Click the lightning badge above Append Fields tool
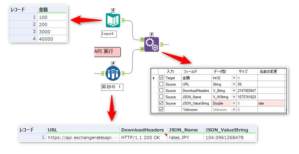Viewport: 299px width, 154px height. (152, 35)
